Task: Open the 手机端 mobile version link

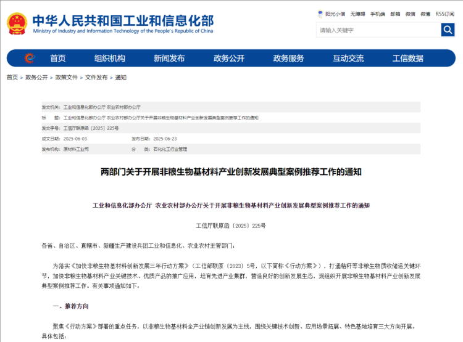Action: pos(378,14)
